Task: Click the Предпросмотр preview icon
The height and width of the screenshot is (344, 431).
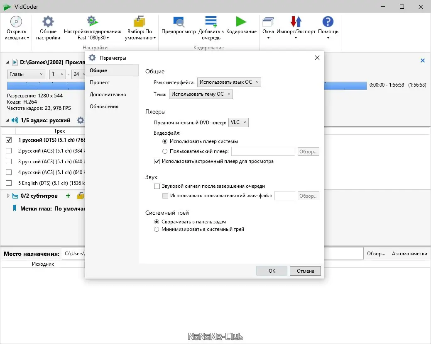Action: click(179, 22)
